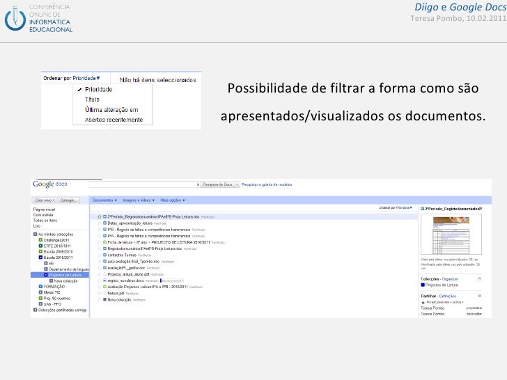Open the Imagens e vídeos filter menu

[139, 200]
